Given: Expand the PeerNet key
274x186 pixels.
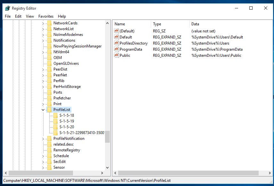Looking at the screenshot, I should click(43, 75).
